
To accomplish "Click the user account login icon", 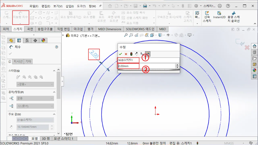I will 220,6.
